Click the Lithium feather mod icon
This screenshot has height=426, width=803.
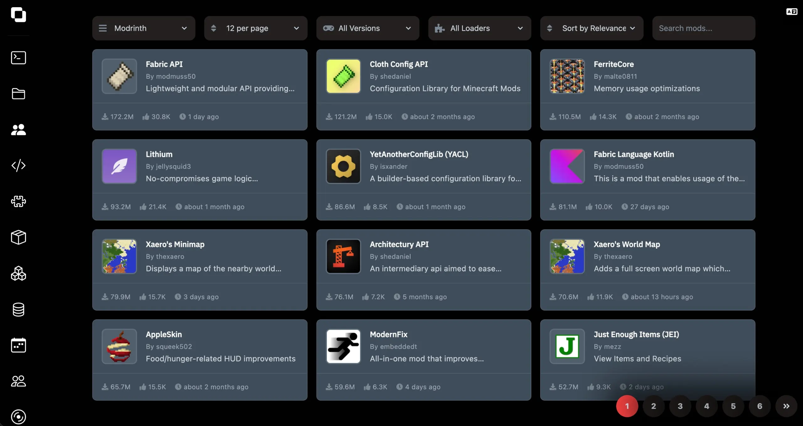tap(119, 166)
